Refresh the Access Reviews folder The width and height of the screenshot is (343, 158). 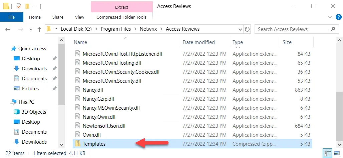point(247,29)
